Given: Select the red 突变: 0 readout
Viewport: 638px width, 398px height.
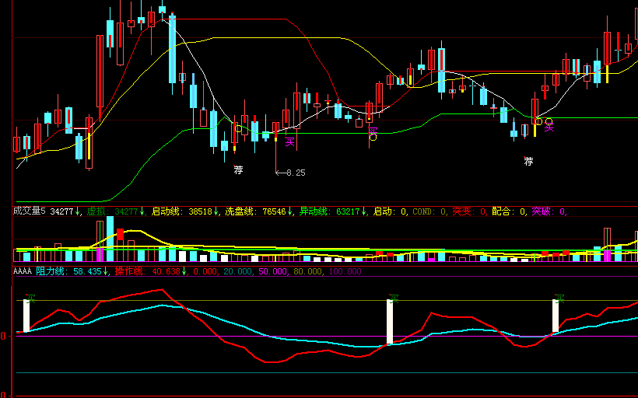Looking at the screenshot, I should point(469,211).
